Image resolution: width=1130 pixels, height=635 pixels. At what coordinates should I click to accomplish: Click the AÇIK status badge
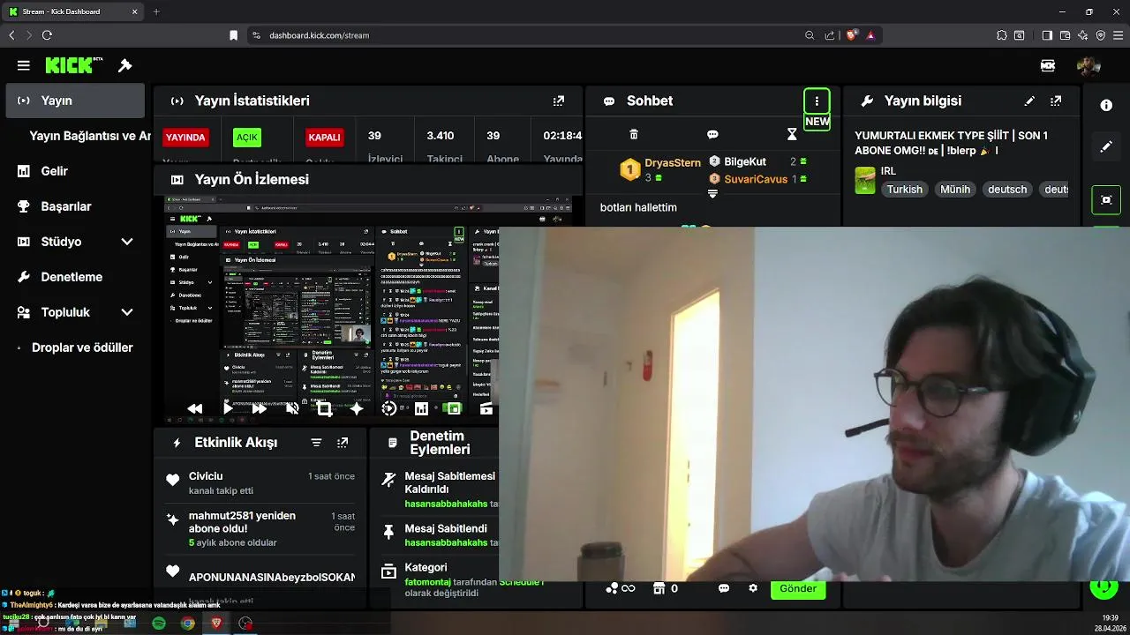[247, 138]
